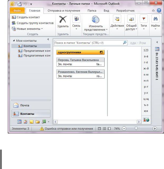This screenshot has width=164, height=169.
Task: Click "Изменить представление" change view icon
Action: pos(95,19)
